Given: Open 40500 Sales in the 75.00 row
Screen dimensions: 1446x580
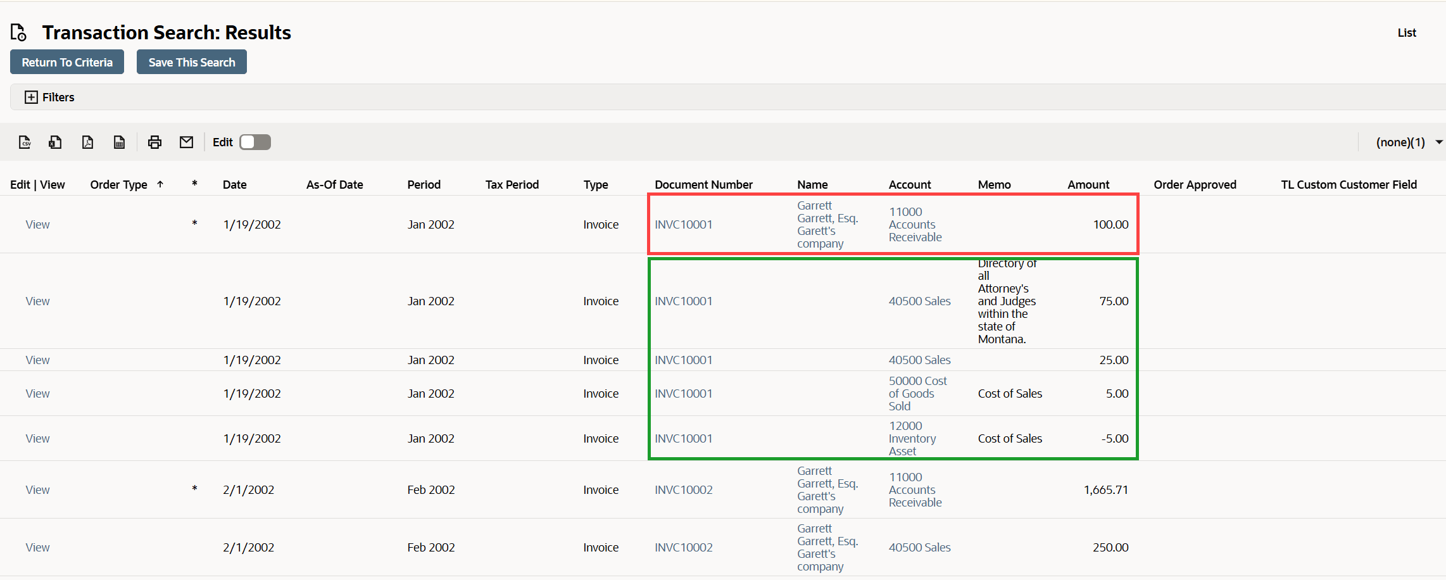Looking at the screenshot, I should pos(920,301).
